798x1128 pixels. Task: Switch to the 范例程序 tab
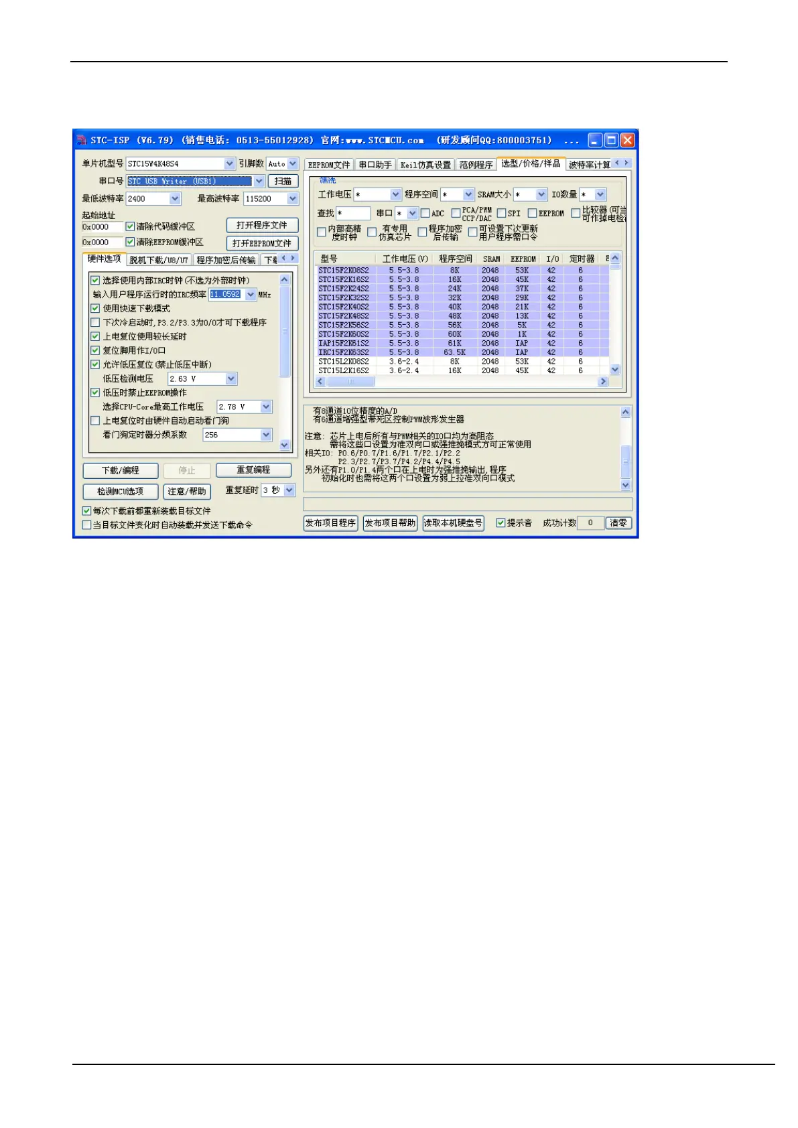tap(476, 165)
